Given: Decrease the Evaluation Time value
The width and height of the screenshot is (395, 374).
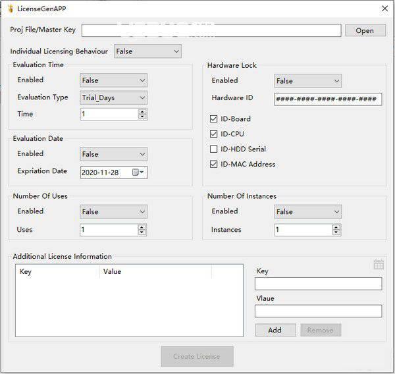Looking at the screenshot, I should [x=142, y=117].
